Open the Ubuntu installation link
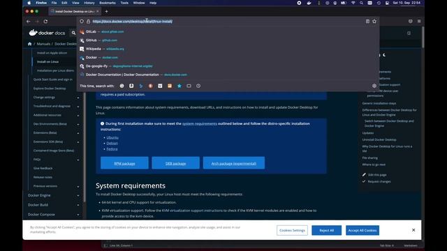This screenshot has height=251, width=447. [x=112, y=137]
